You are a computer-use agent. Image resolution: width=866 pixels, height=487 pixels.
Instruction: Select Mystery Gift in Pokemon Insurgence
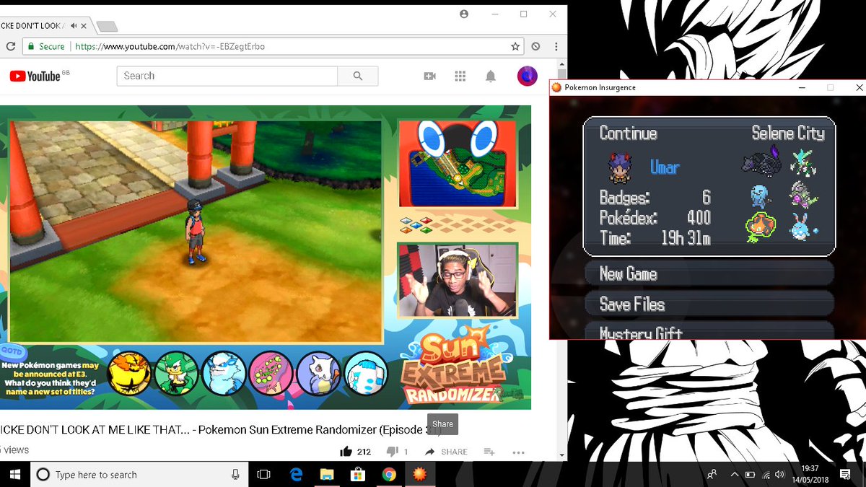coord(709,331)
